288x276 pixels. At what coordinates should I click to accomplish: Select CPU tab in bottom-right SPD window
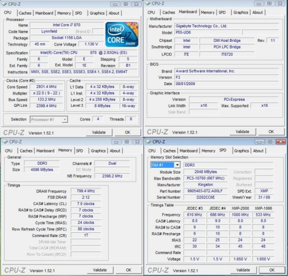[152, 151]
